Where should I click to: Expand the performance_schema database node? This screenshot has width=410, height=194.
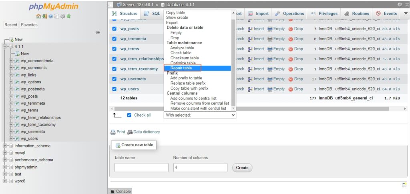(x=5, y=160)
